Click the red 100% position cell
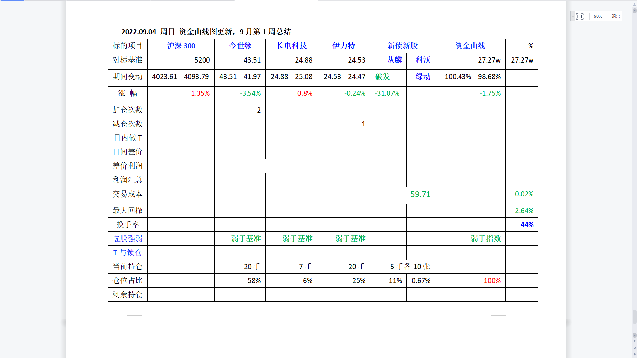Viewport: 637px width, 358px height. pos(492,281)
